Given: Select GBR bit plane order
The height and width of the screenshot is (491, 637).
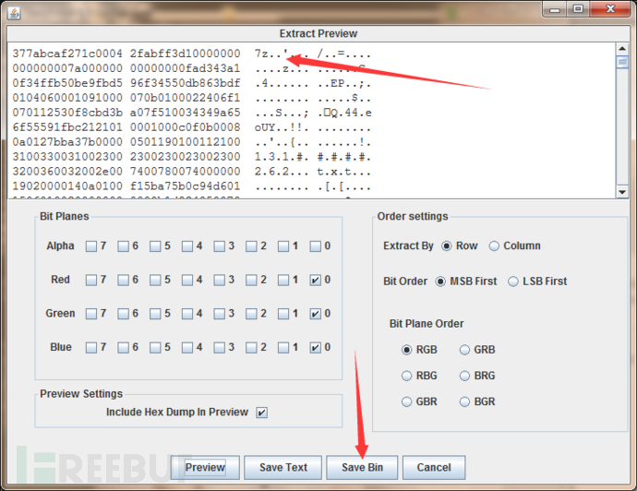Looking at the screenshot, I should tap(406, 401).
